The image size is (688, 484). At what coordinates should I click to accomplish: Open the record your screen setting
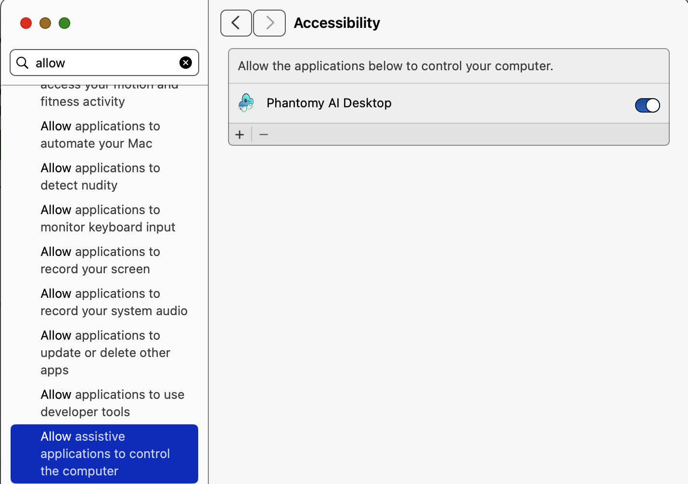pyautogui.click(x=100, y=260)
